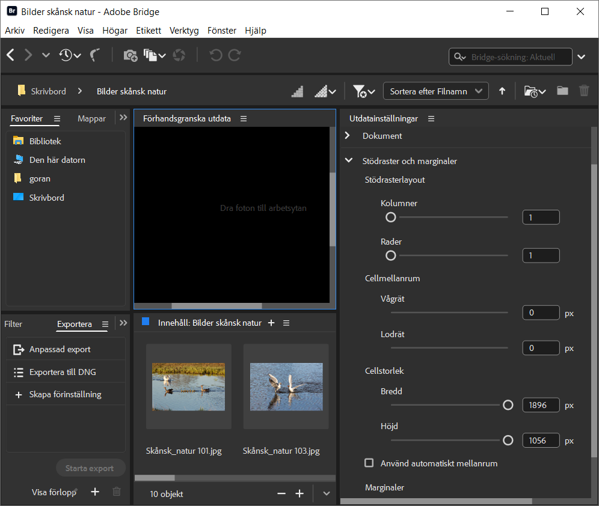Click the rotate clockwise icon

[235, 55]
